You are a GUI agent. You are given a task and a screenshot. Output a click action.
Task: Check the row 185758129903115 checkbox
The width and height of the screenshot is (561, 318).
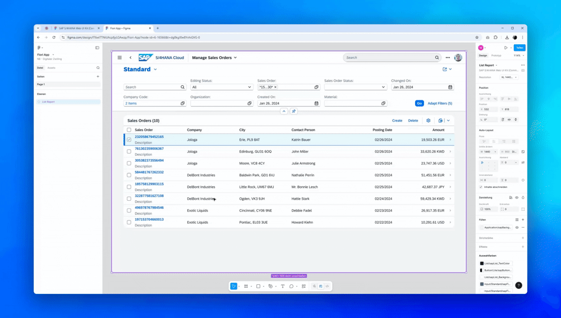tap(129, 187)
